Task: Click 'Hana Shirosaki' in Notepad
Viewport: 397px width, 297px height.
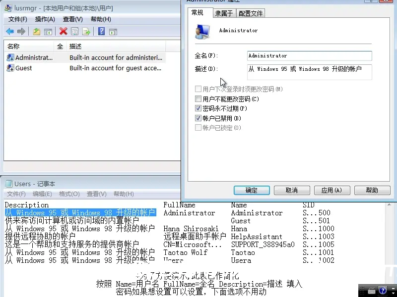Action: 191,229
